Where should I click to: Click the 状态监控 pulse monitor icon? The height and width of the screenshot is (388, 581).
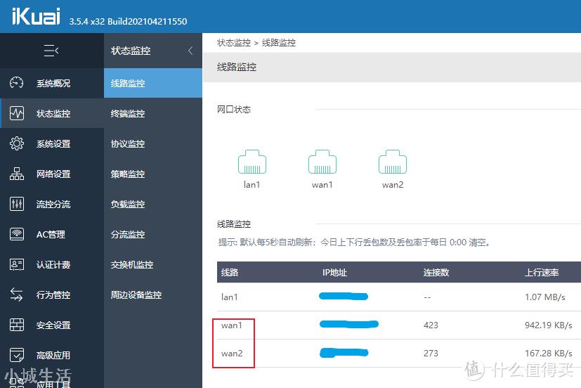coord(17,113)
